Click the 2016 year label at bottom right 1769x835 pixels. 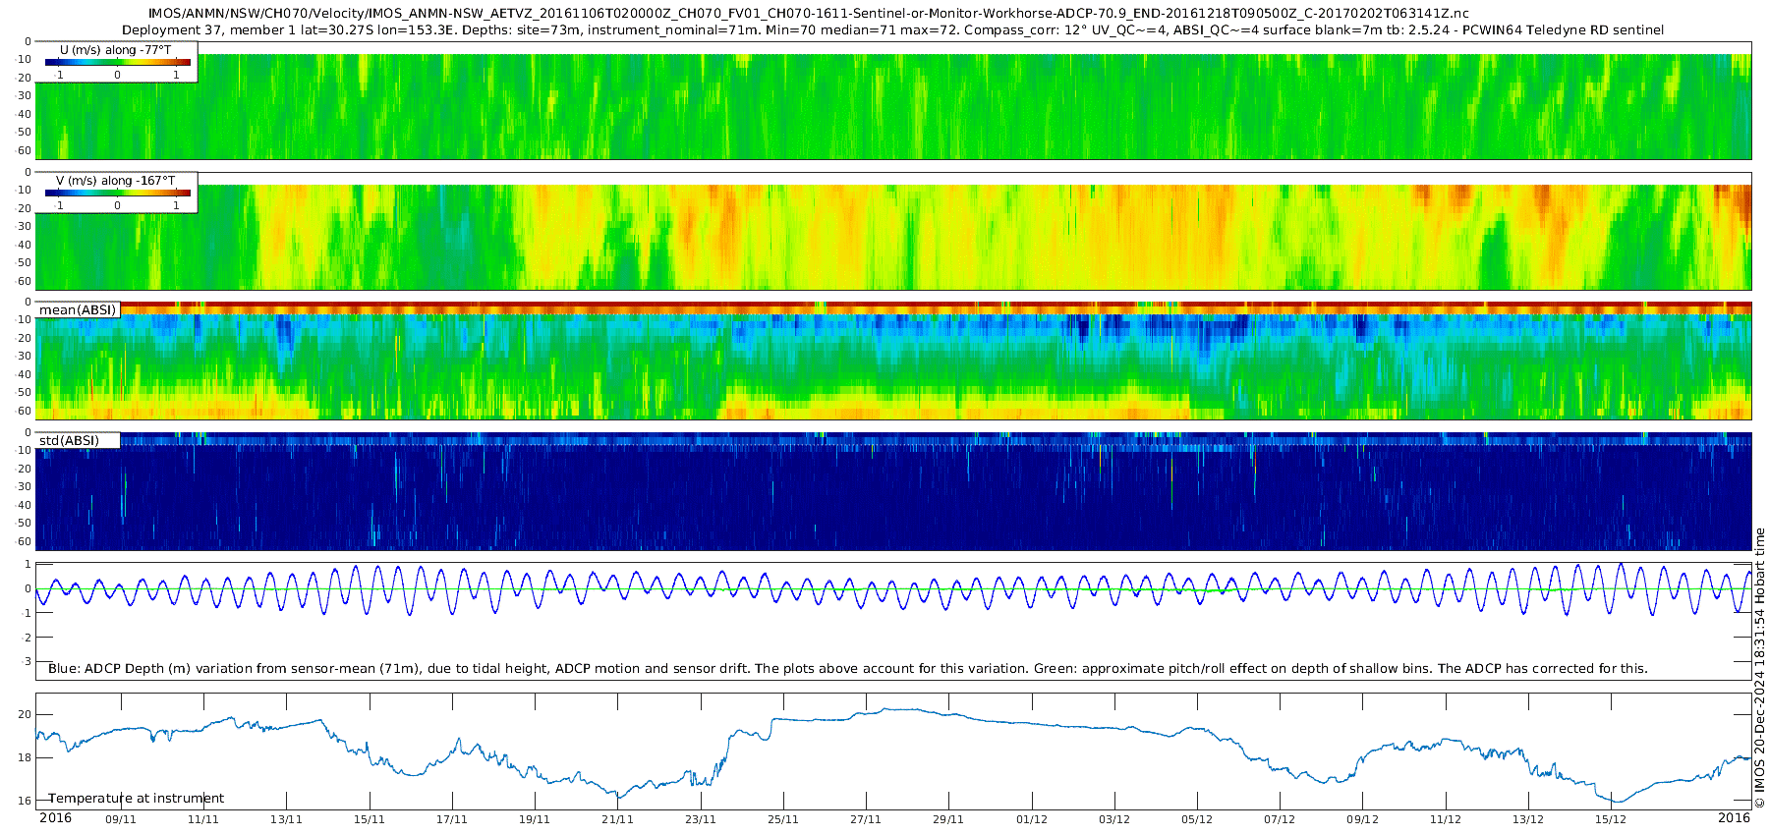[x=1734, y=818]
